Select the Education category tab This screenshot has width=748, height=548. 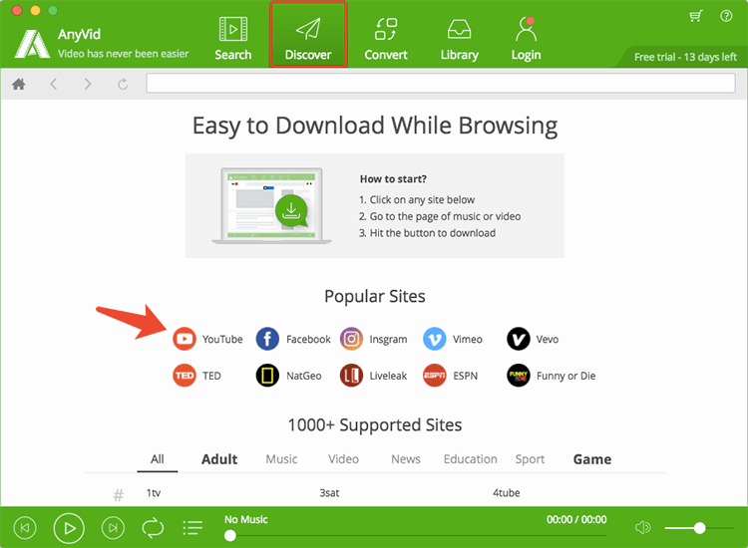(471, 459)
